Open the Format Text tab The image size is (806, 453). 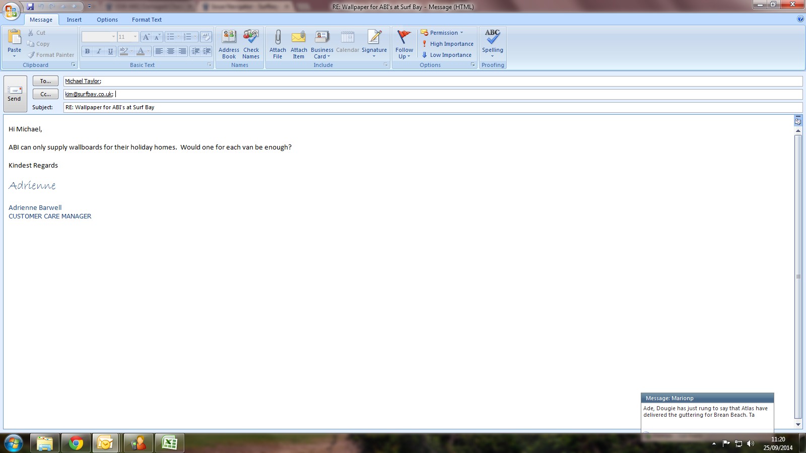147,20
